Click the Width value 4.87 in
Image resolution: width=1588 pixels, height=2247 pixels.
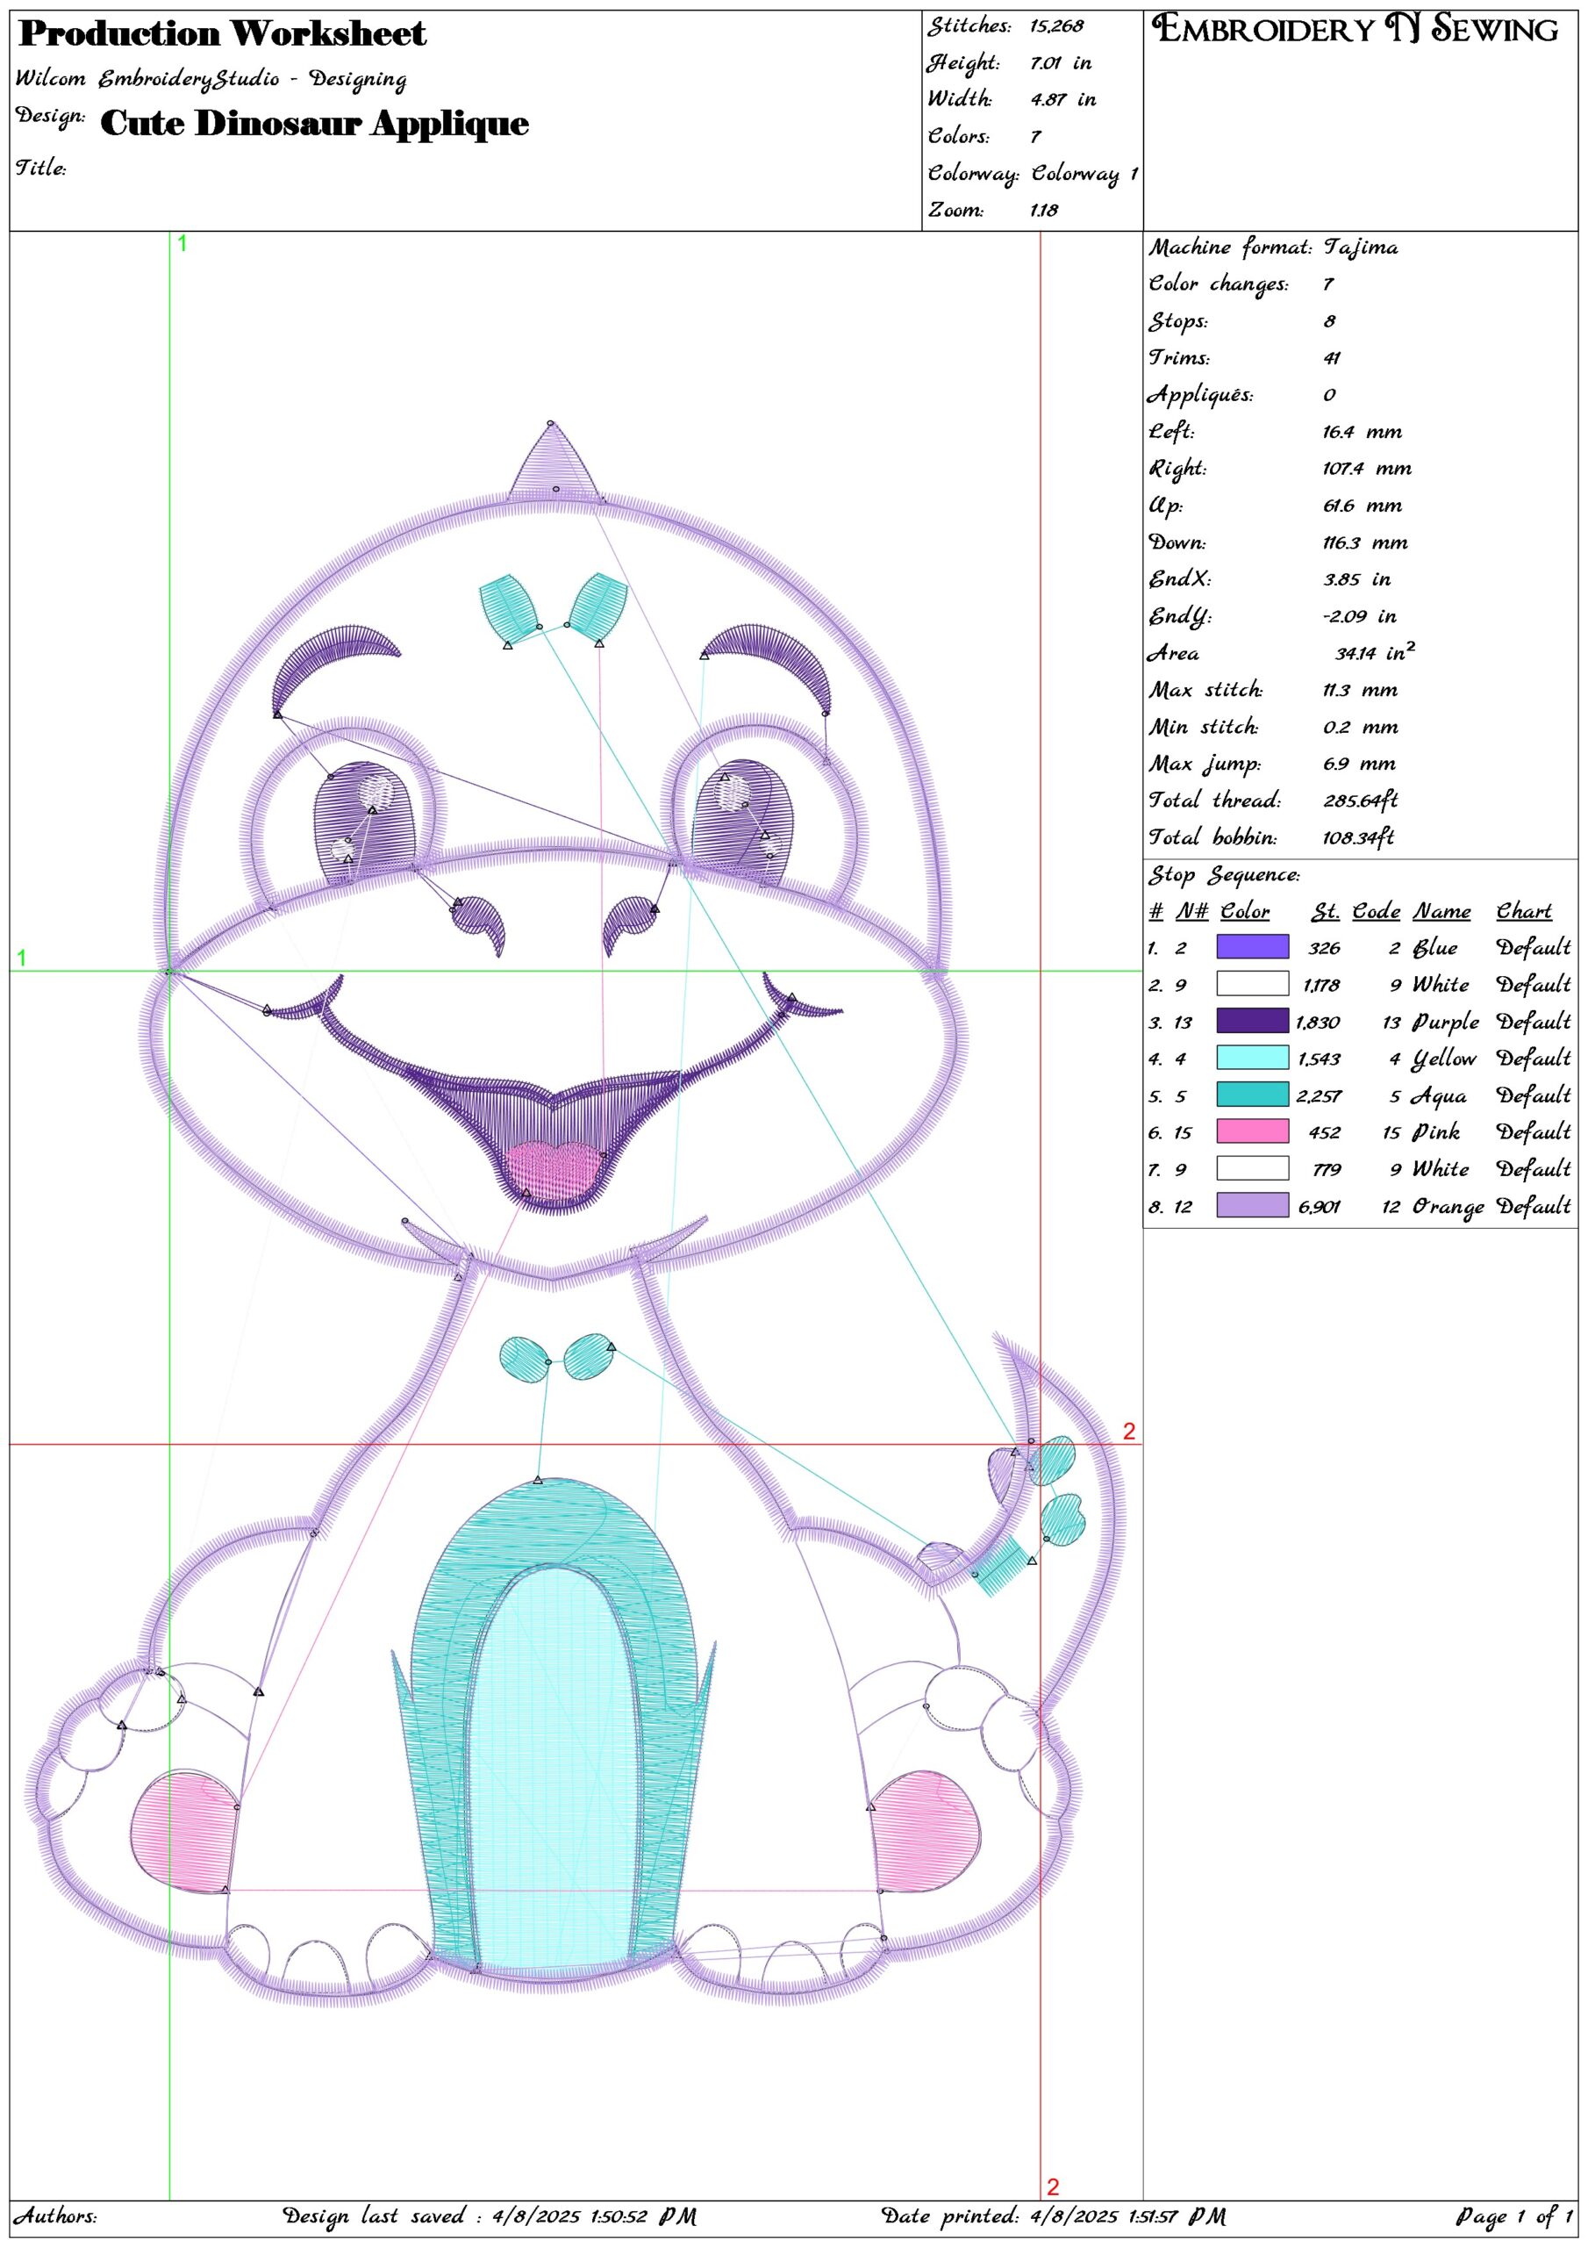[x=1062, y=100]
